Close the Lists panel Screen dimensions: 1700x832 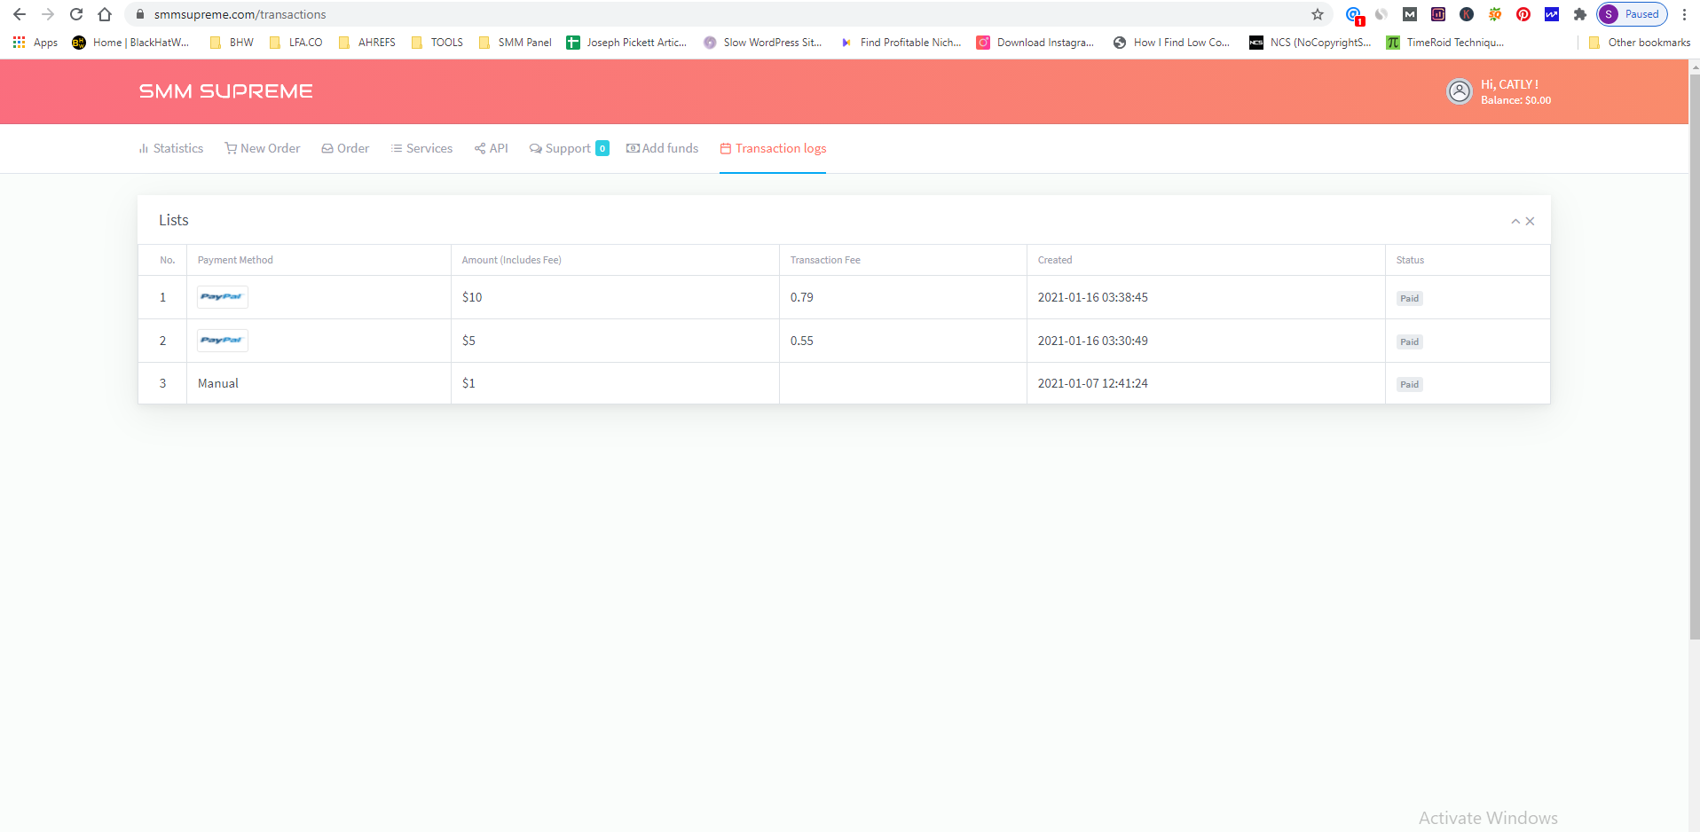pos(1530,222)
